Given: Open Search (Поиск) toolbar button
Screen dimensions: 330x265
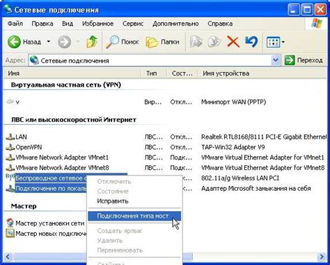Looking at the screenshot, I should point(122,42).
